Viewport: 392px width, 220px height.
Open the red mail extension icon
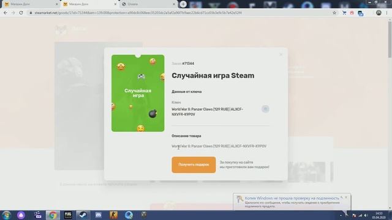(352, 13)
